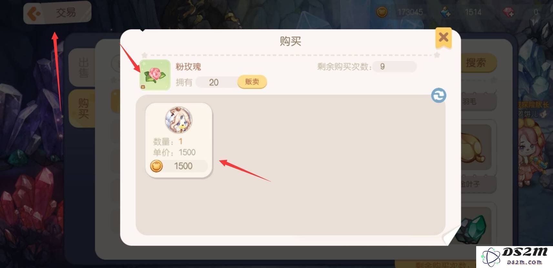The height and width of the screenshot is (268, 553).
Task: Click the 搜索 search button
Action: pyautogui.click(x=478, y=62)
